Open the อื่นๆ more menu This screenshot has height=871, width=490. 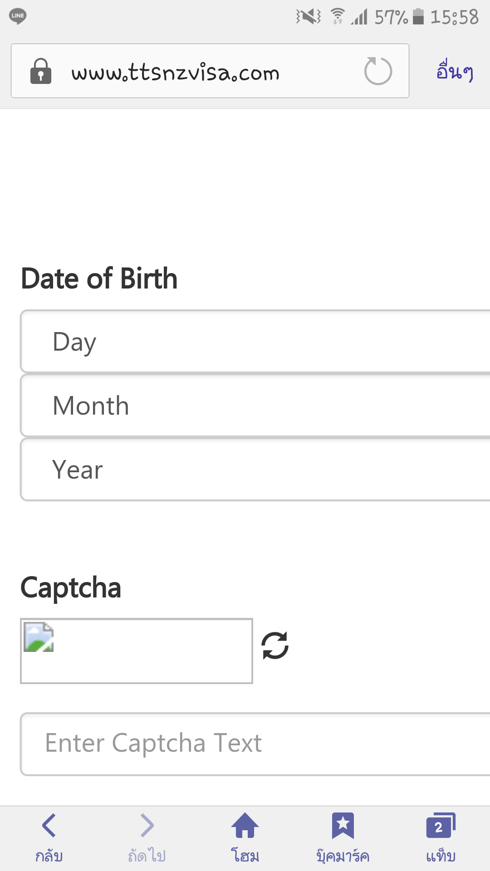click(x=455, y=71)
